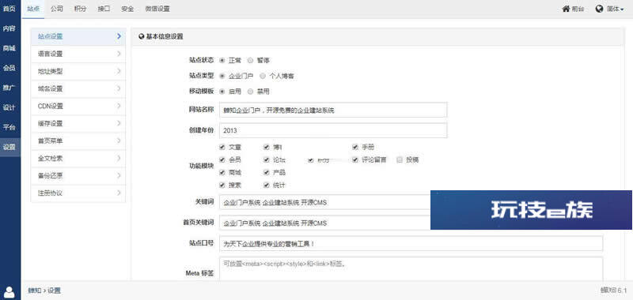
Task: Go to 首页 in the left navigation
Action: click(x=9, y=9)
